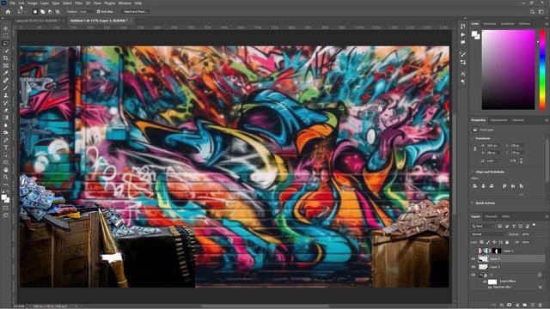Show the hidden top masked layer
This screenshot has width=550, height=309.
click(x=474, y=251)
